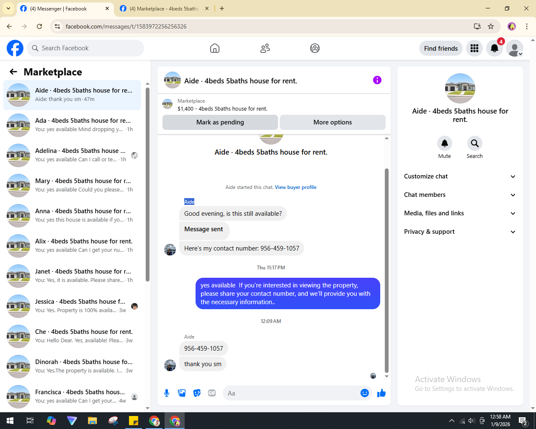Open Adelina's house for rent conversation
This screenshot has height=429, width=536.
(72, 155)
